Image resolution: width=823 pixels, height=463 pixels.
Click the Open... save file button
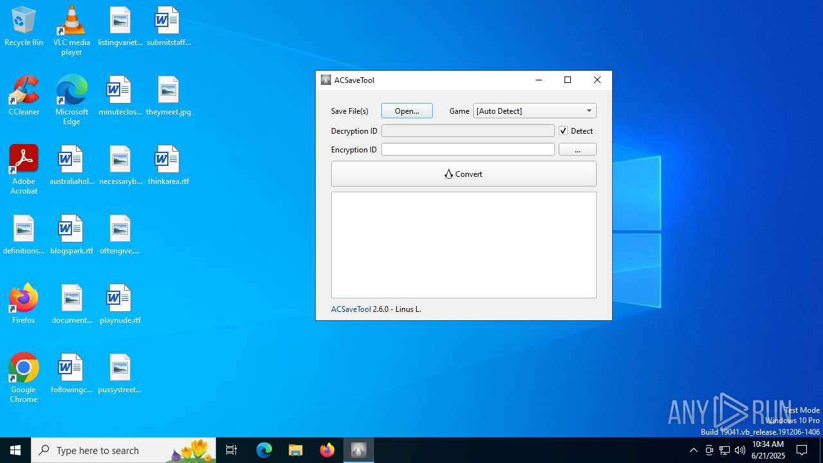(407, 111)
